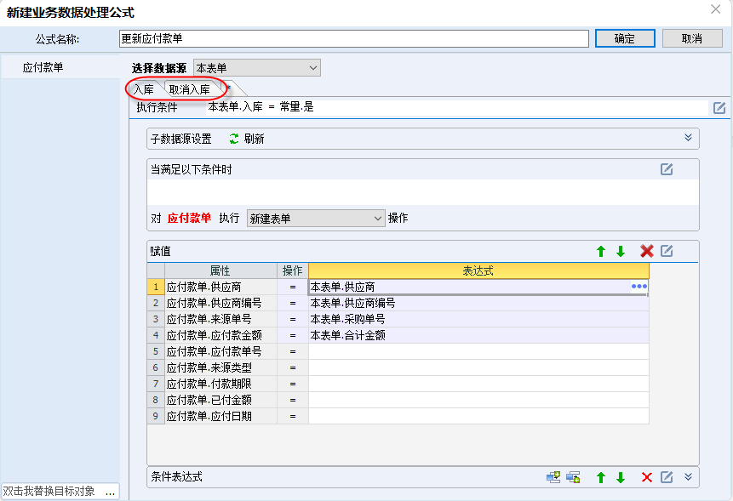Move assignment row down in 赋值
Screen dimensions: 733x501
(621, 252)
